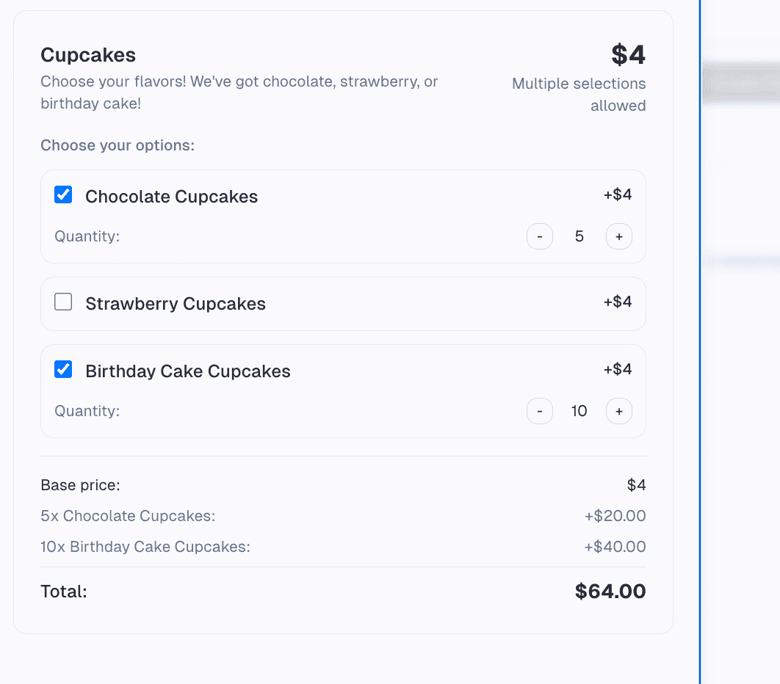Click the Base price summary row
Image resolution: width=780 pixels, height=684 pixels.
[x=343, y=484]
